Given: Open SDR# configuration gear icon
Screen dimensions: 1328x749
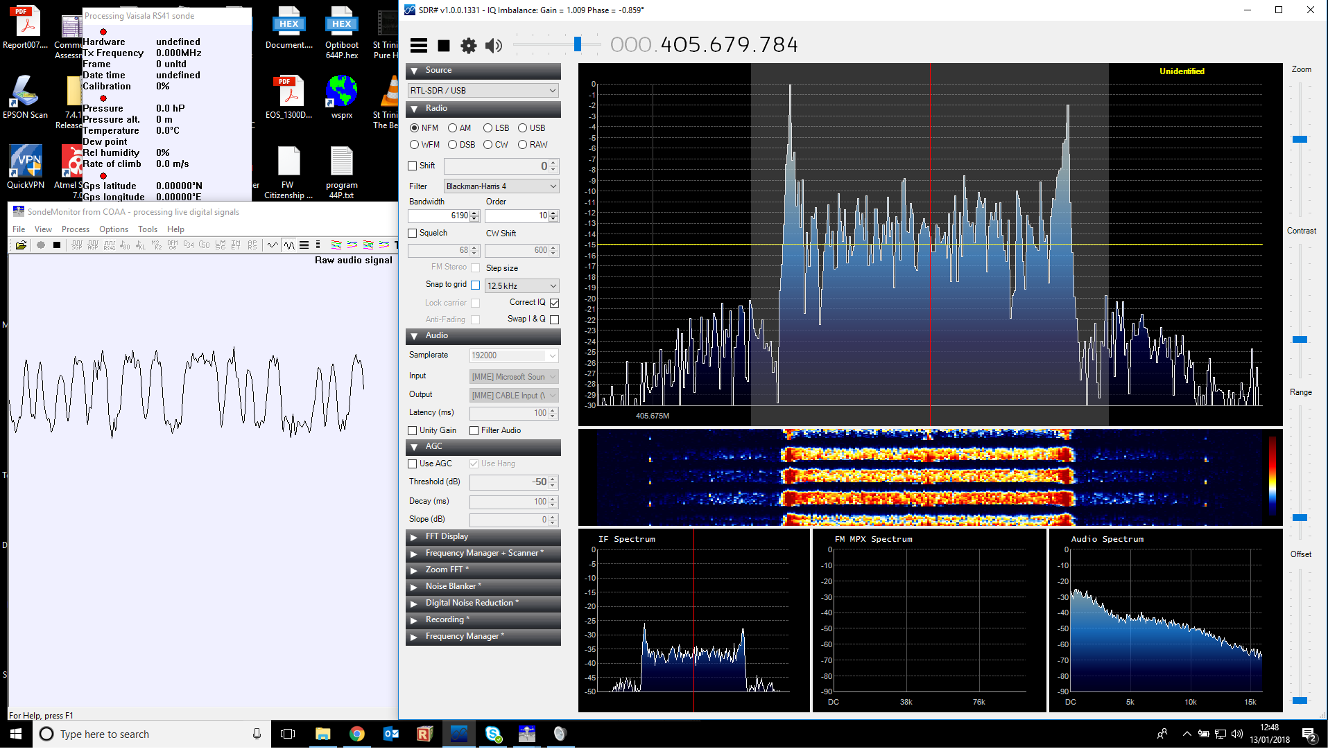Looking at the screenshot, I should click(x=469, y=46).
